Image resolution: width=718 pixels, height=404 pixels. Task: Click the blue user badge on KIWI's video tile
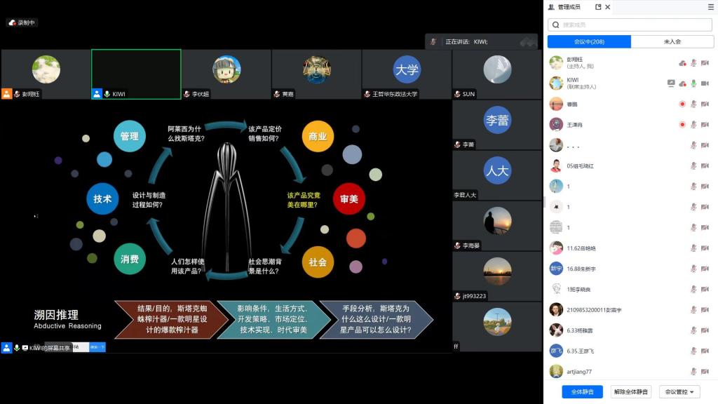click(x=97, y=94)
